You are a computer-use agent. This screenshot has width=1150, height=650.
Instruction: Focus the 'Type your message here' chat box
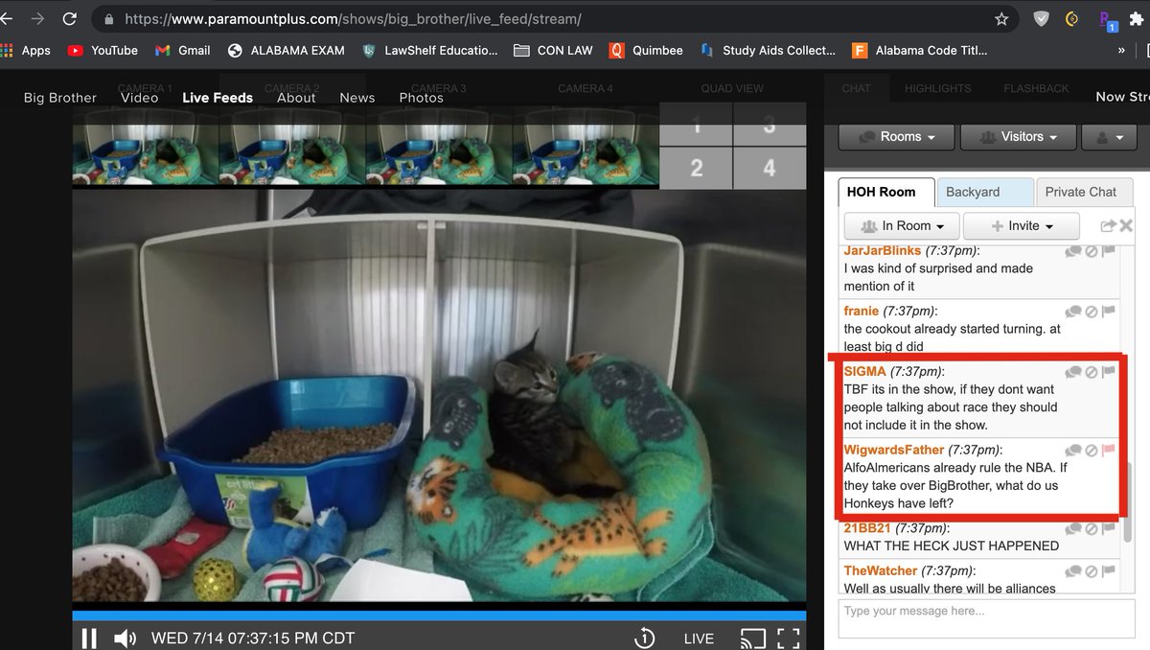[x=986, y=618]
